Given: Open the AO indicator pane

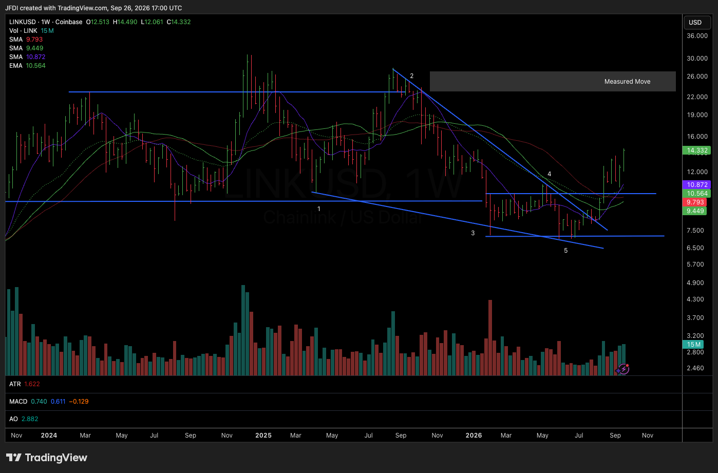Looking at the screenshot, I should (24, 419).
